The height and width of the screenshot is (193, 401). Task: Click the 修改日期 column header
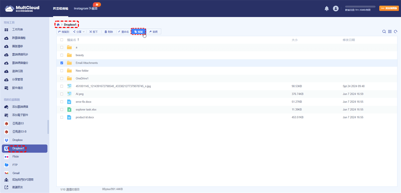tap(349, 40)
